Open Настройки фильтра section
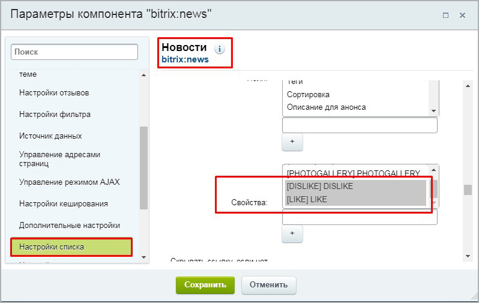The height and width of the screenshot is (303, 479). click(55, 114)
